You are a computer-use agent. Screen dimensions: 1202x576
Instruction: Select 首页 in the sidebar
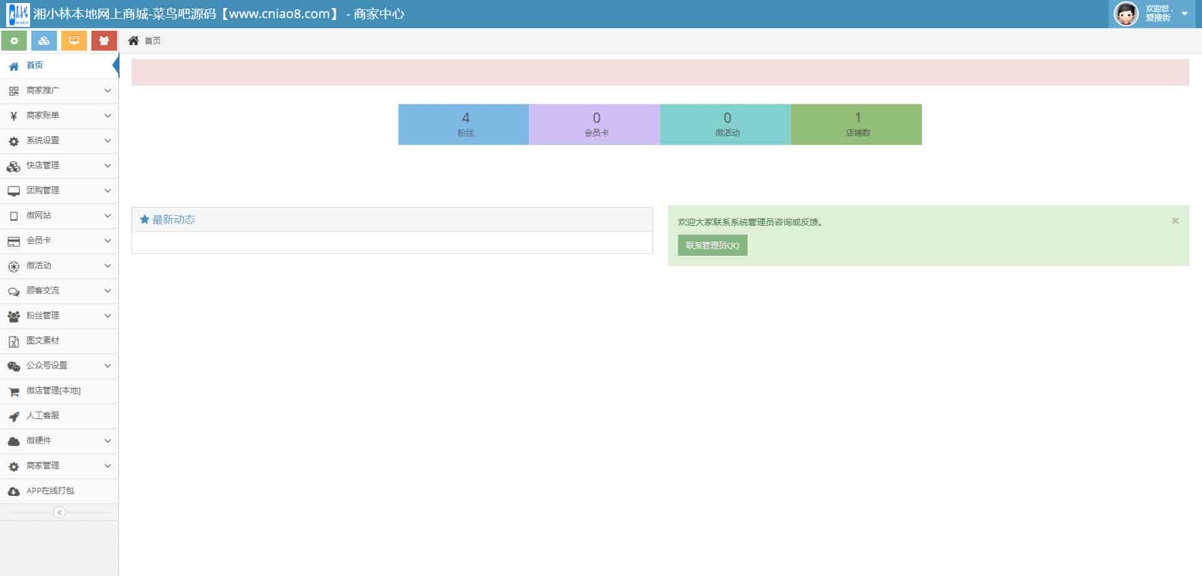coord(35,66)
